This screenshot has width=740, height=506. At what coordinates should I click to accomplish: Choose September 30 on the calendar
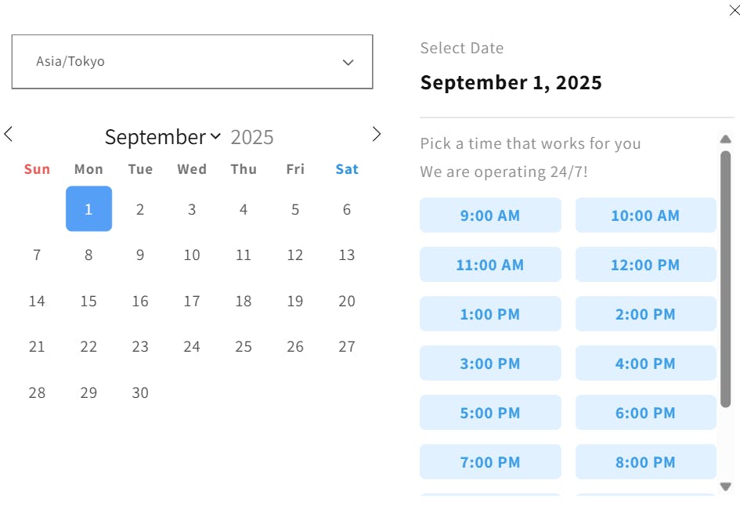[140, 392]
